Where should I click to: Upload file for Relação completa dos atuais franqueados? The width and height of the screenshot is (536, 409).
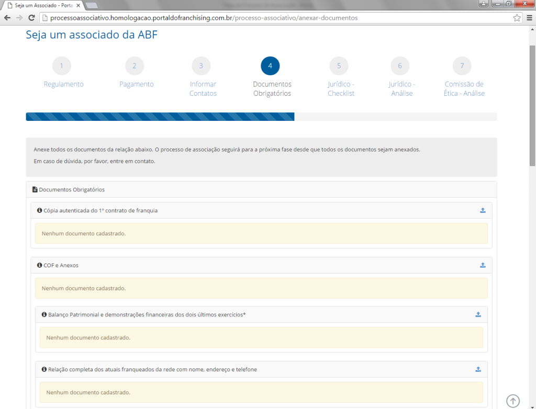(x=477, y=369)
